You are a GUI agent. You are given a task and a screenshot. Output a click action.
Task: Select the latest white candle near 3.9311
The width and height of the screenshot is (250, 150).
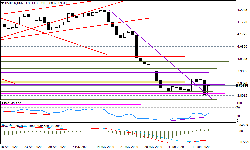[209, 90]
